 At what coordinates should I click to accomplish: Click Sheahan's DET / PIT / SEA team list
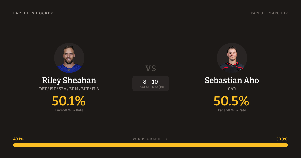tap(69, 89)
